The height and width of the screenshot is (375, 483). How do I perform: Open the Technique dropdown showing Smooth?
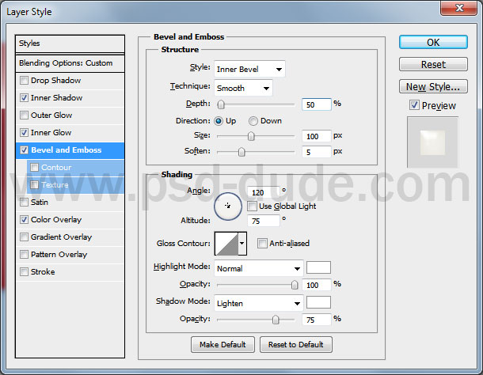(243, 88)
